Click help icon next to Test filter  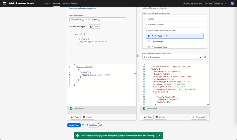tap(101, 125)
